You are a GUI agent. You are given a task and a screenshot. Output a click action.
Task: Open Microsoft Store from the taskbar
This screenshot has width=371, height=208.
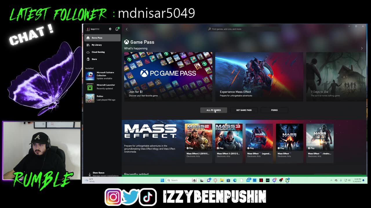pos(228,180)
